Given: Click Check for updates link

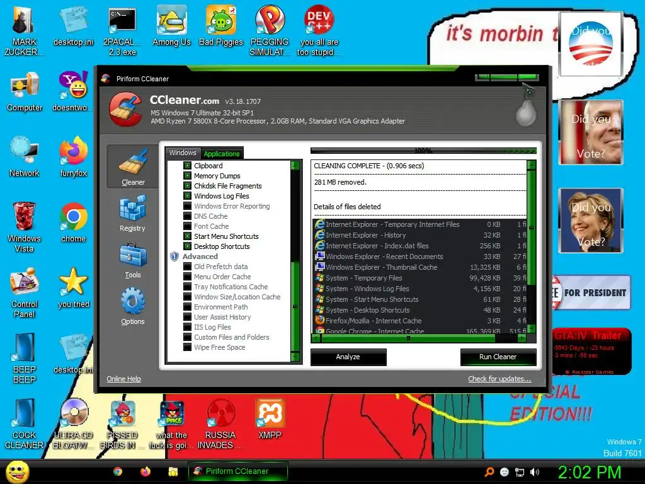Looking at the screenshot, I should (499, 379).
